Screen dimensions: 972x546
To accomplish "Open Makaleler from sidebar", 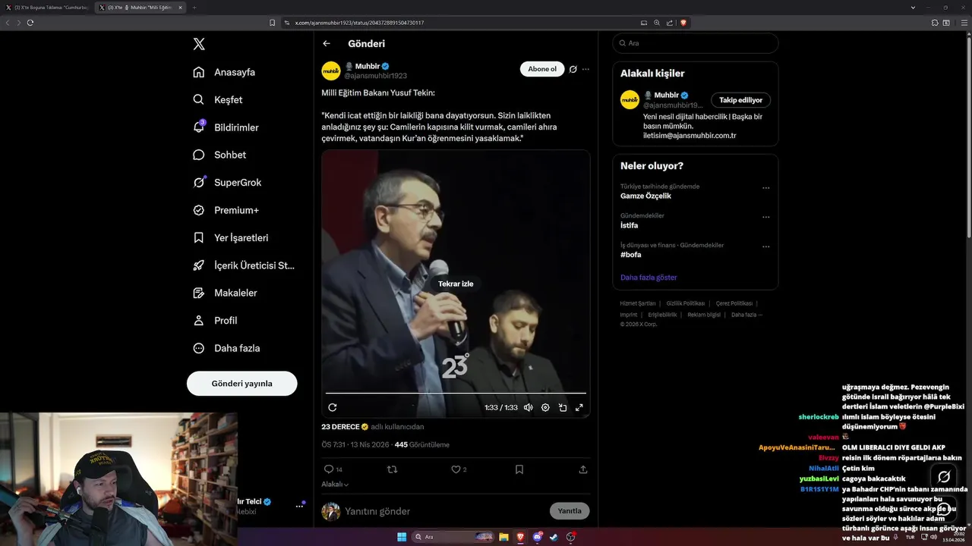I will (x=225, y=293).
